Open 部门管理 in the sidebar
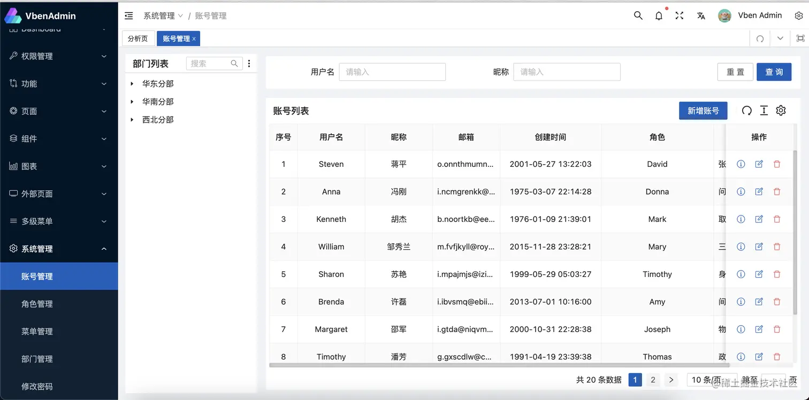This screenshot has height=400, width=809. coord(59,359)
